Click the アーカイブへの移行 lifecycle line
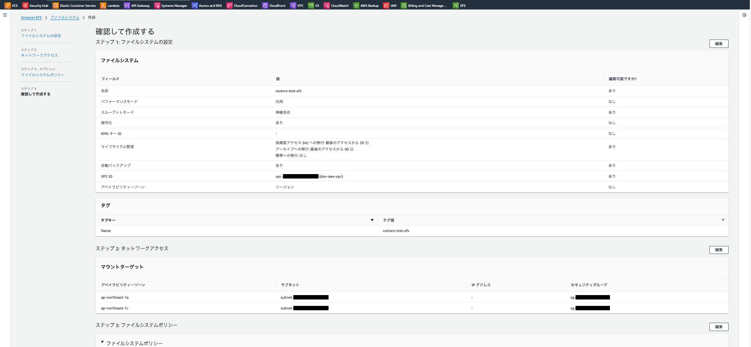This screenshot has height=347, width=751. coord(315,149)
